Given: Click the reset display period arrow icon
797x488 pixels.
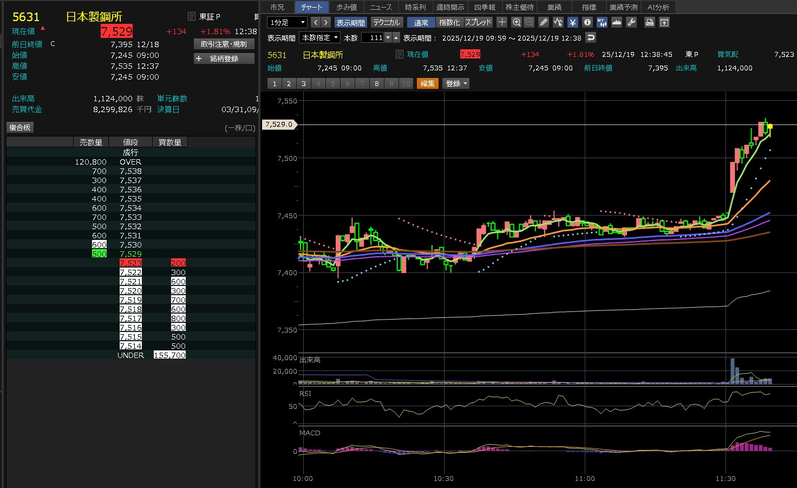Looking at the screenshot, I should (x=591, y=37).
